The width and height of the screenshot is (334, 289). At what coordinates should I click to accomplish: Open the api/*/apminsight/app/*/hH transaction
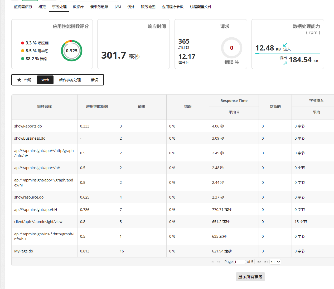[37, 168]
